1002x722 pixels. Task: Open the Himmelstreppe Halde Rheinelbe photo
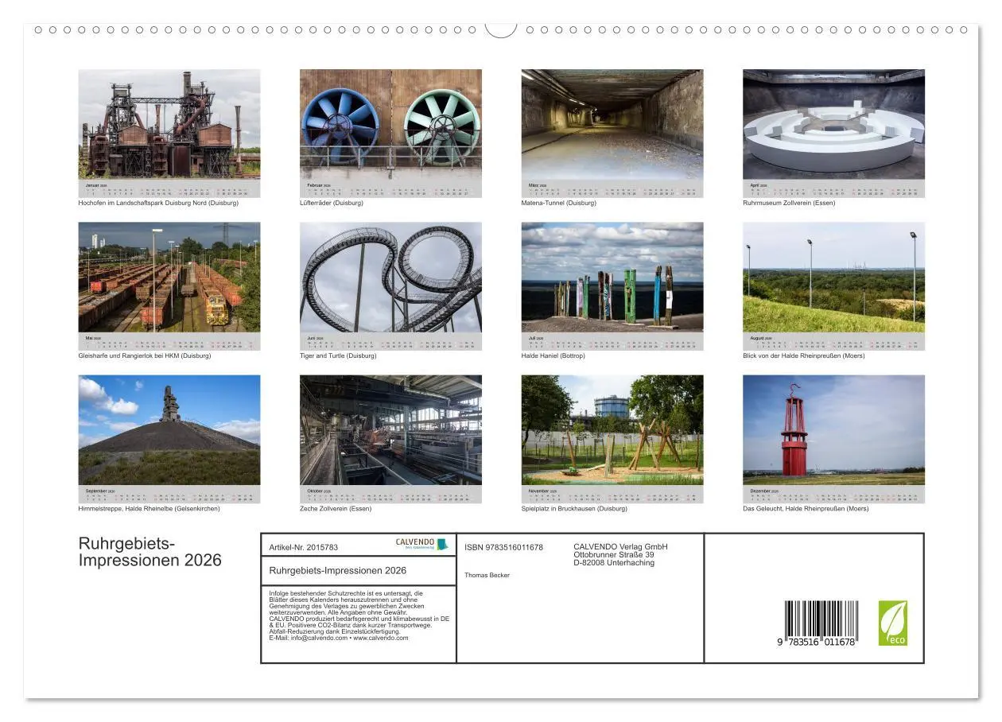pos(169,430)
